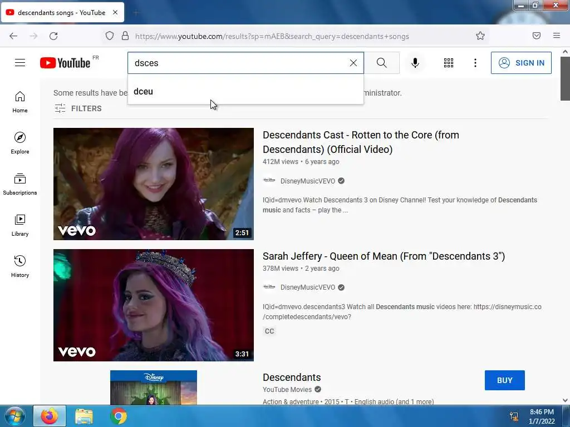This screenshot has width=570, height=427.
Task: Select the descendants songs browser tab
Action: (x=62, y=12)
